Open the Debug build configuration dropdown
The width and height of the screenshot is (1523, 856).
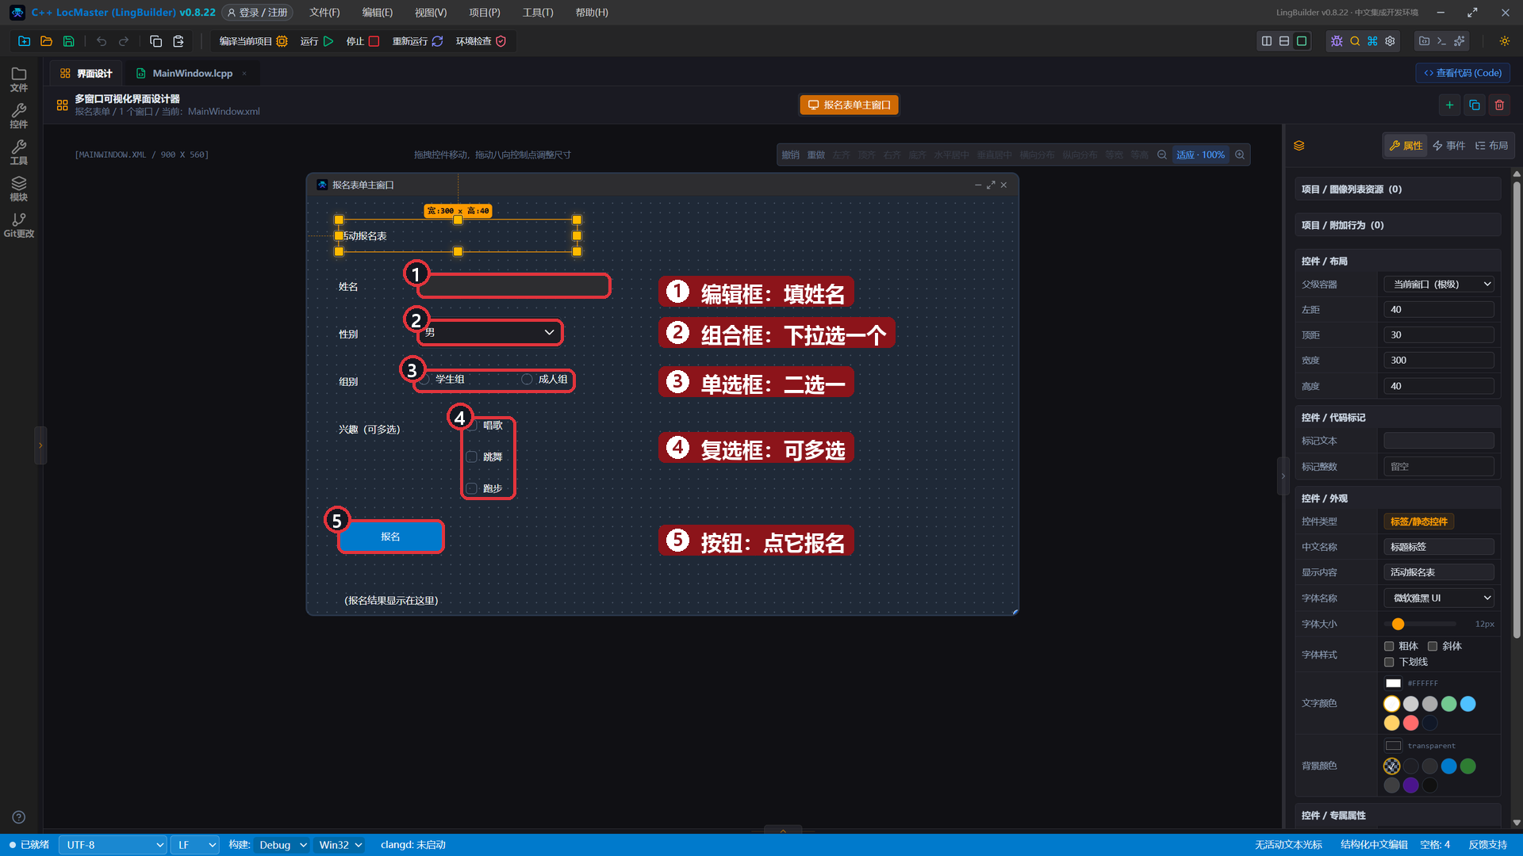click(282, 845)
